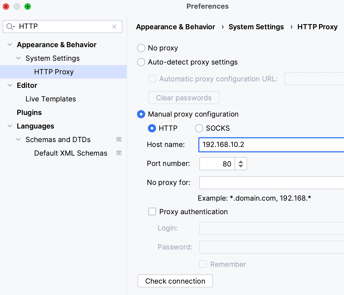Select the No proxy option
The height and width of the screenshot is (295, 344).
141,48
